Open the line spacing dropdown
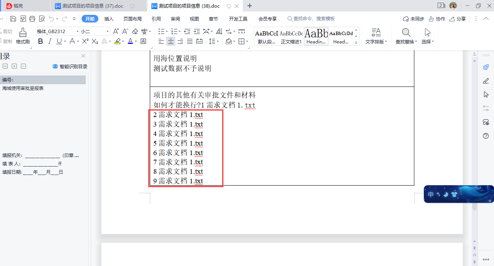 [x=213, y=41]
